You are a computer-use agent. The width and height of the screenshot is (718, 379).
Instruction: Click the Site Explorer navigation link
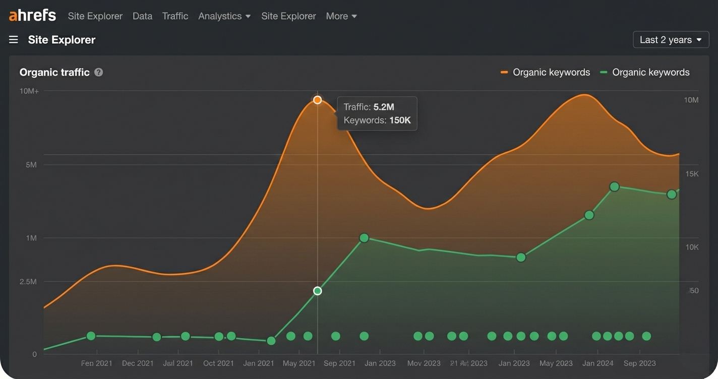pyautogui.click(x=95, y=16)
